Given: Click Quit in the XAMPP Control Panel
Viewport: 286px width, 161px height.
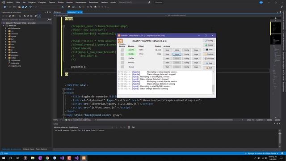Looking at the screenshot, I should coord(209,68).
